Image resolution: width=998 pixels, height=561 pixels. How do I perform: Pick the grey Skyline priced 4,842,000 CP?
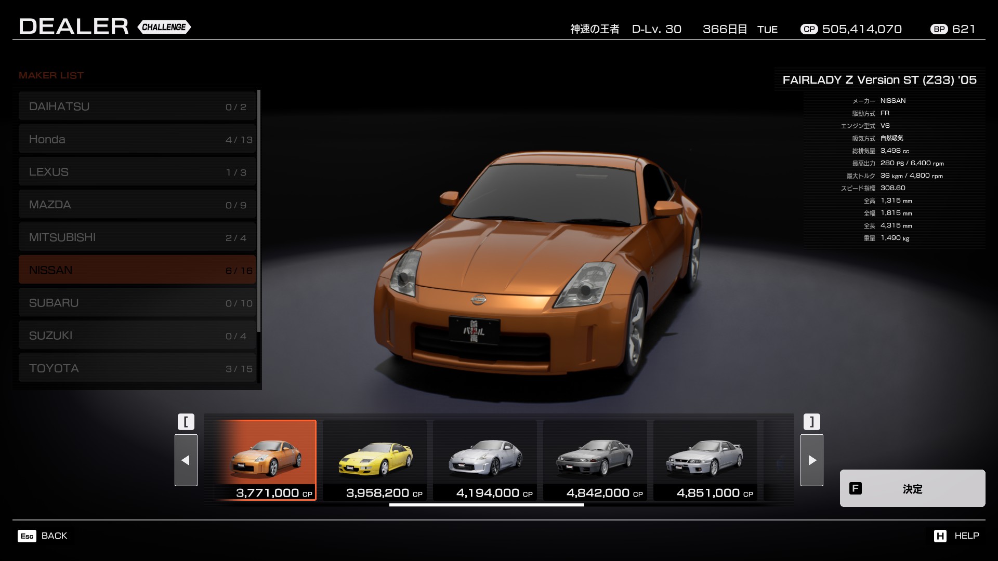[x=595, y=460]
